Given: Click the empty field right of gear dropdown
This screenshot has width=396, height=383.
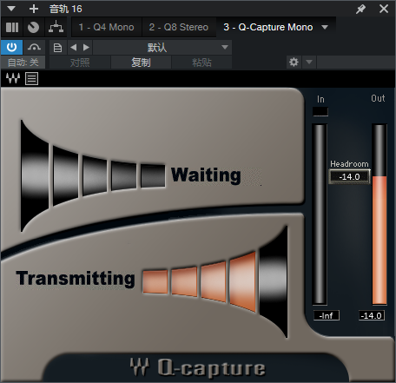Looking at the screenshot, I should [x=356, y=63].
